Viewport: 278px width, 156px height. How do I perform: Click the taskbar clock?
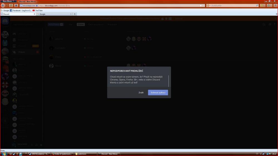pos(274,154)
